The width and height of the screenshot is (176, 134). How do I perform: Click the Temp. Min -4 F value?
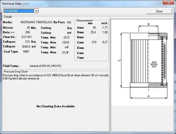pos(65,47)
